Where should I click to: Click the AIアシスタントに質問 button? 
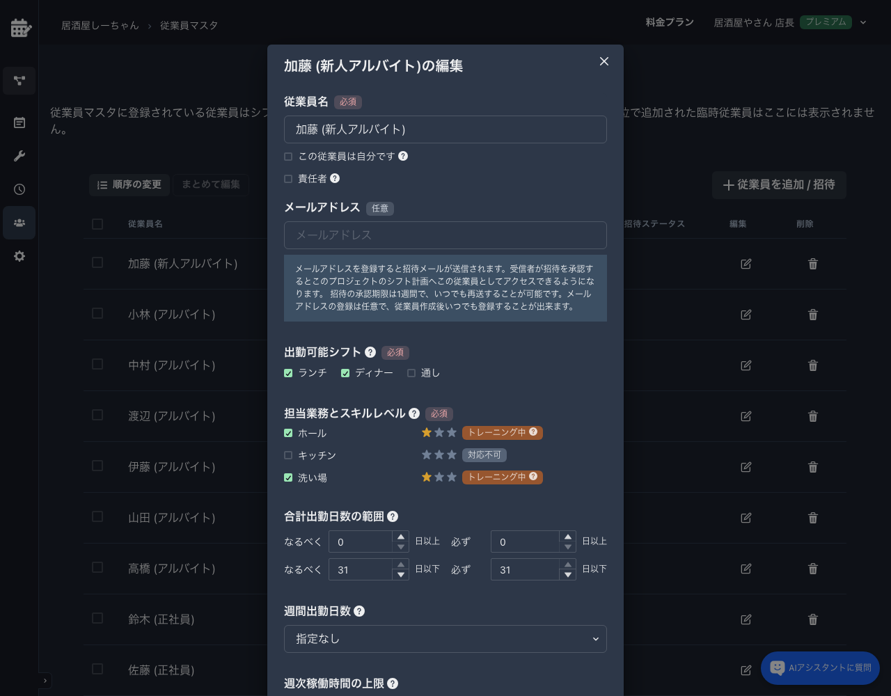[820, 667]
